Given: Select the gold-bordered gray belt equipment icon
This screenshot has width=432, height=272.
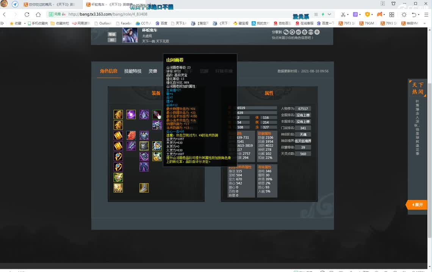Looking at the screenshot, I should (144, 146).
